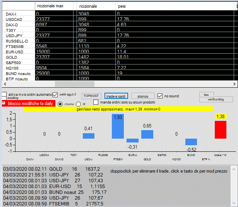Click the 'nozionale max' column header
Screen dimensions: 238x207
54,6
